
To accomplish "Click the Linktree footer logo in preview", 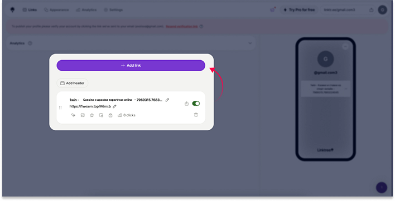I will pyautogui.click(x=325, y=150).
